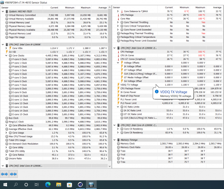Click the lightning icon beside IA Voltage Offset
The image size is (224, 189).
pos(122,67)
